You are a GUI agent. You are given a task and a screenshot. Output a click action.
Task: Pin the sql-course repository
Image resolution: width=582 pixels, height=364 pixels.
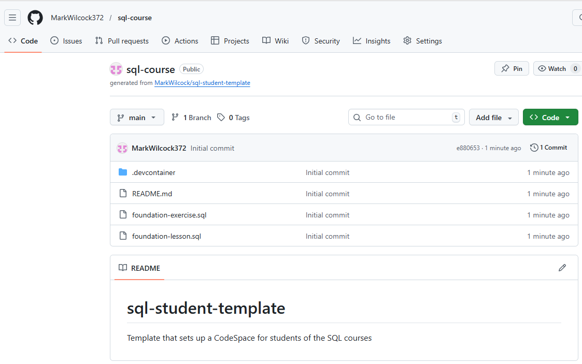coord(512,68)
